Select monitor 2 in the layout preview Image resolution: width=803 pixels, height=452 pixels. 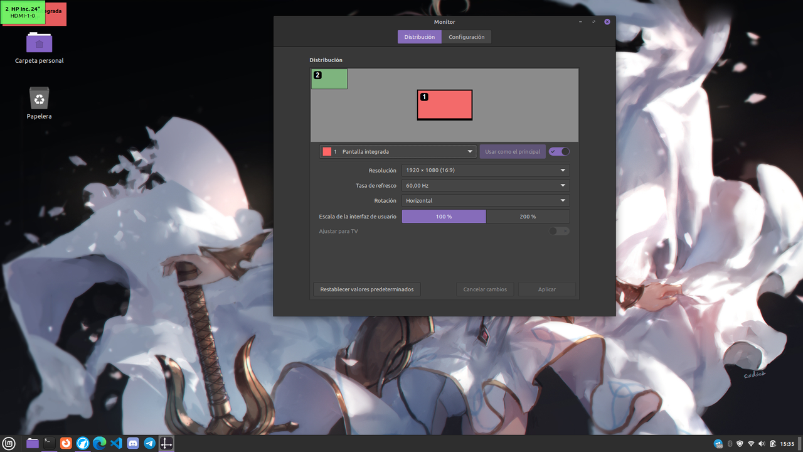pyautogui.click(x=329, y=79)
